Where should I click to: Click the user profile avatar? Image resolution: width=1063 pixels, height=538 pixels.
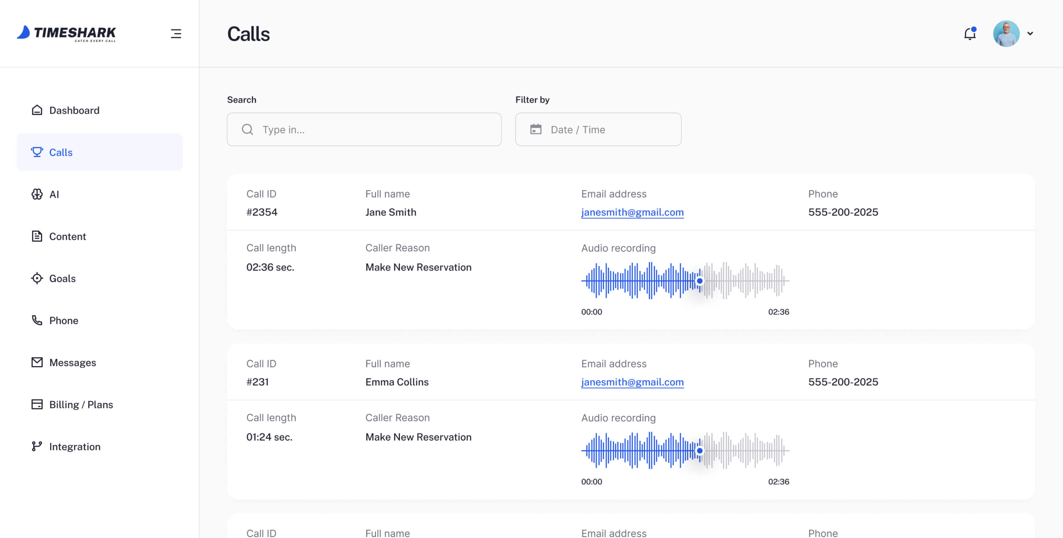(1006, 34)
